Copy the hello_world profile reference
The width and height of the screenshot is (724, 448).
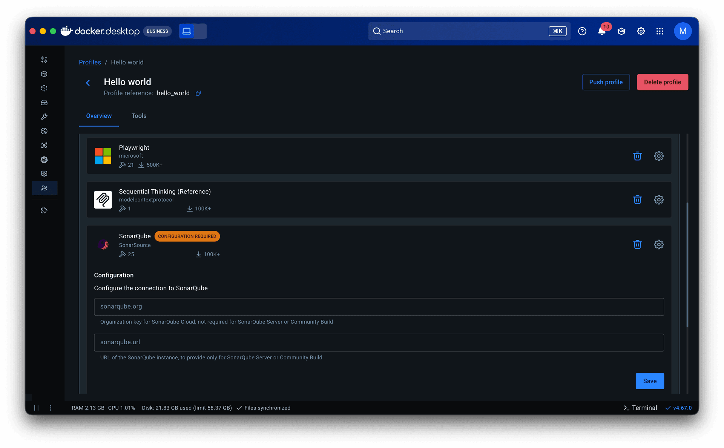(198, 93)
